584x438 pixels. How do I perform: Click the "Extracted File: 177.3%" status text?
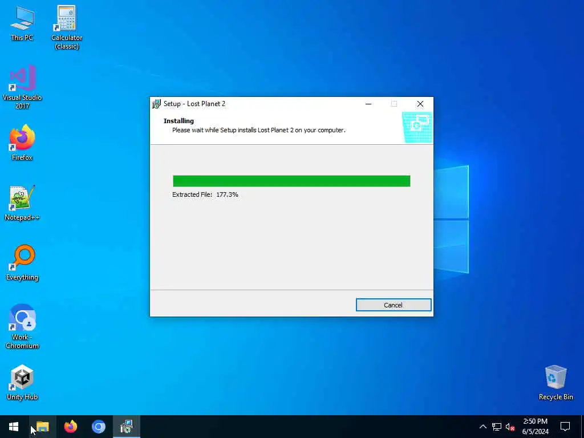205,194
